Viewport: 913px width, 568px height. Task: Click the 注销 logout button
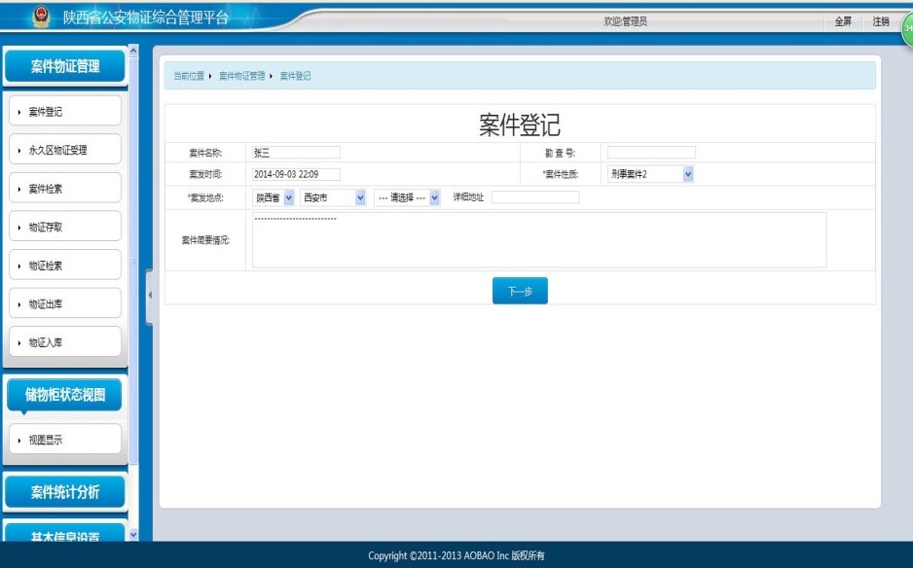tap(880, 20)
